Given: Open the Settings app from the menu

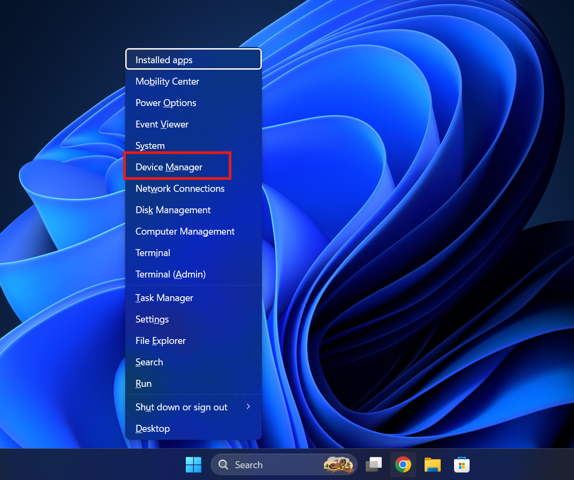Looking at the screenshot, I should pos(152,319).
